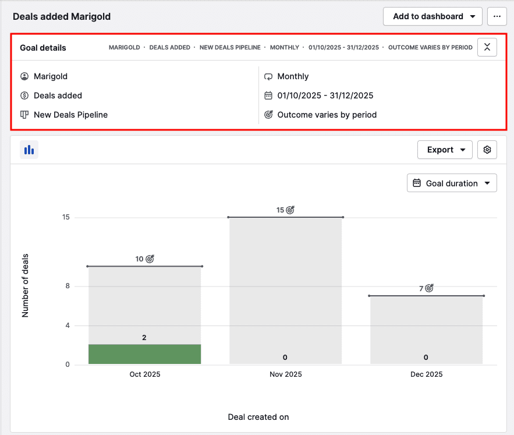Collapse the Goal details panel

[487, 47]
